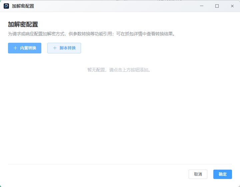240x187 pixels.
Task: Click the 加解密配置 page heading
Action: point(23,24)
